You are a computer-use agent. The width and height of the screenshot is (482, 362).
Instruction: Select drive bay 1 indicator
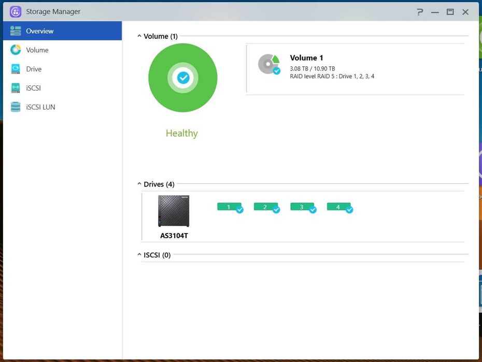pos(230,208)
